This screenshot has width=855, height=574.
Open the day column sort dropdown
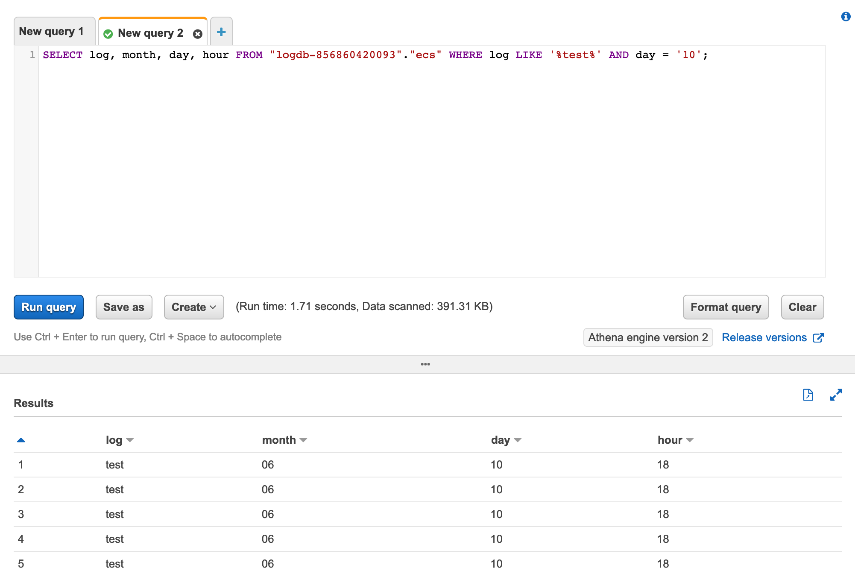(518, 440)
